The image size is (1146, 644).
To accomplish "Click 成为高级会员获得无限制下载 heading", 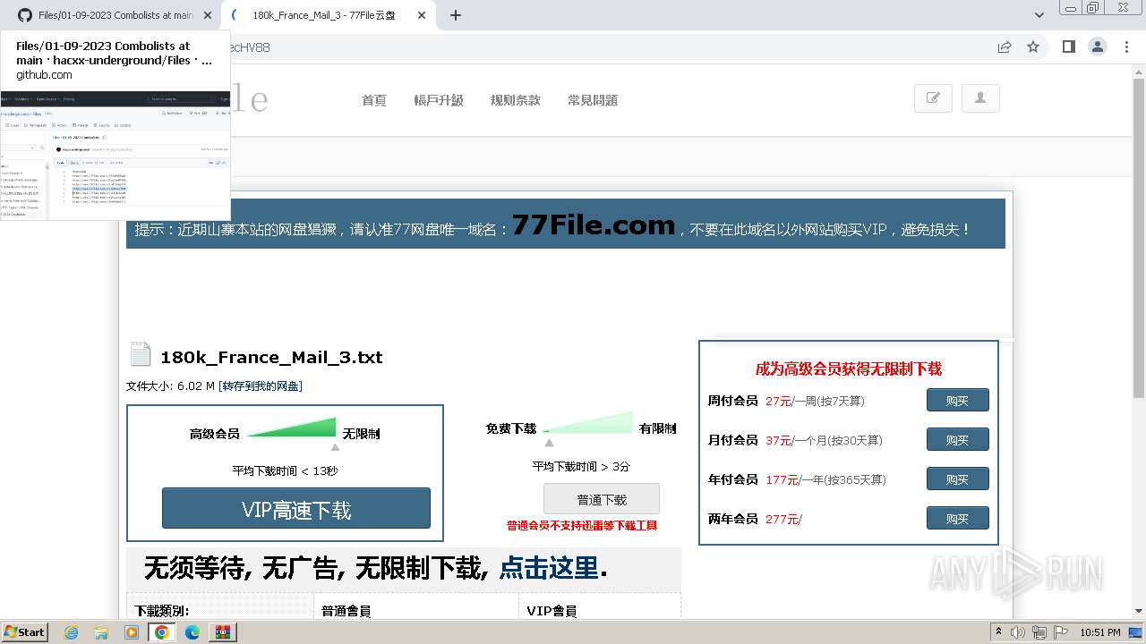I will 849,369.
